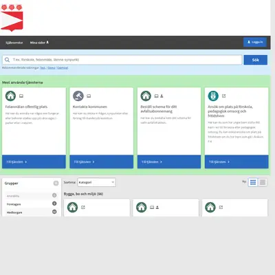This screenshot has width=275, height=275.
Task: Click gavel icon on Kontakta kommunen card
Action: [x=78, y=96]
